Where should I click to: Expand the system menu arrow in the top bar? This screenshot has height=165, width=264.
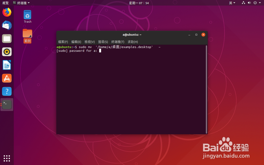(260, 3)
